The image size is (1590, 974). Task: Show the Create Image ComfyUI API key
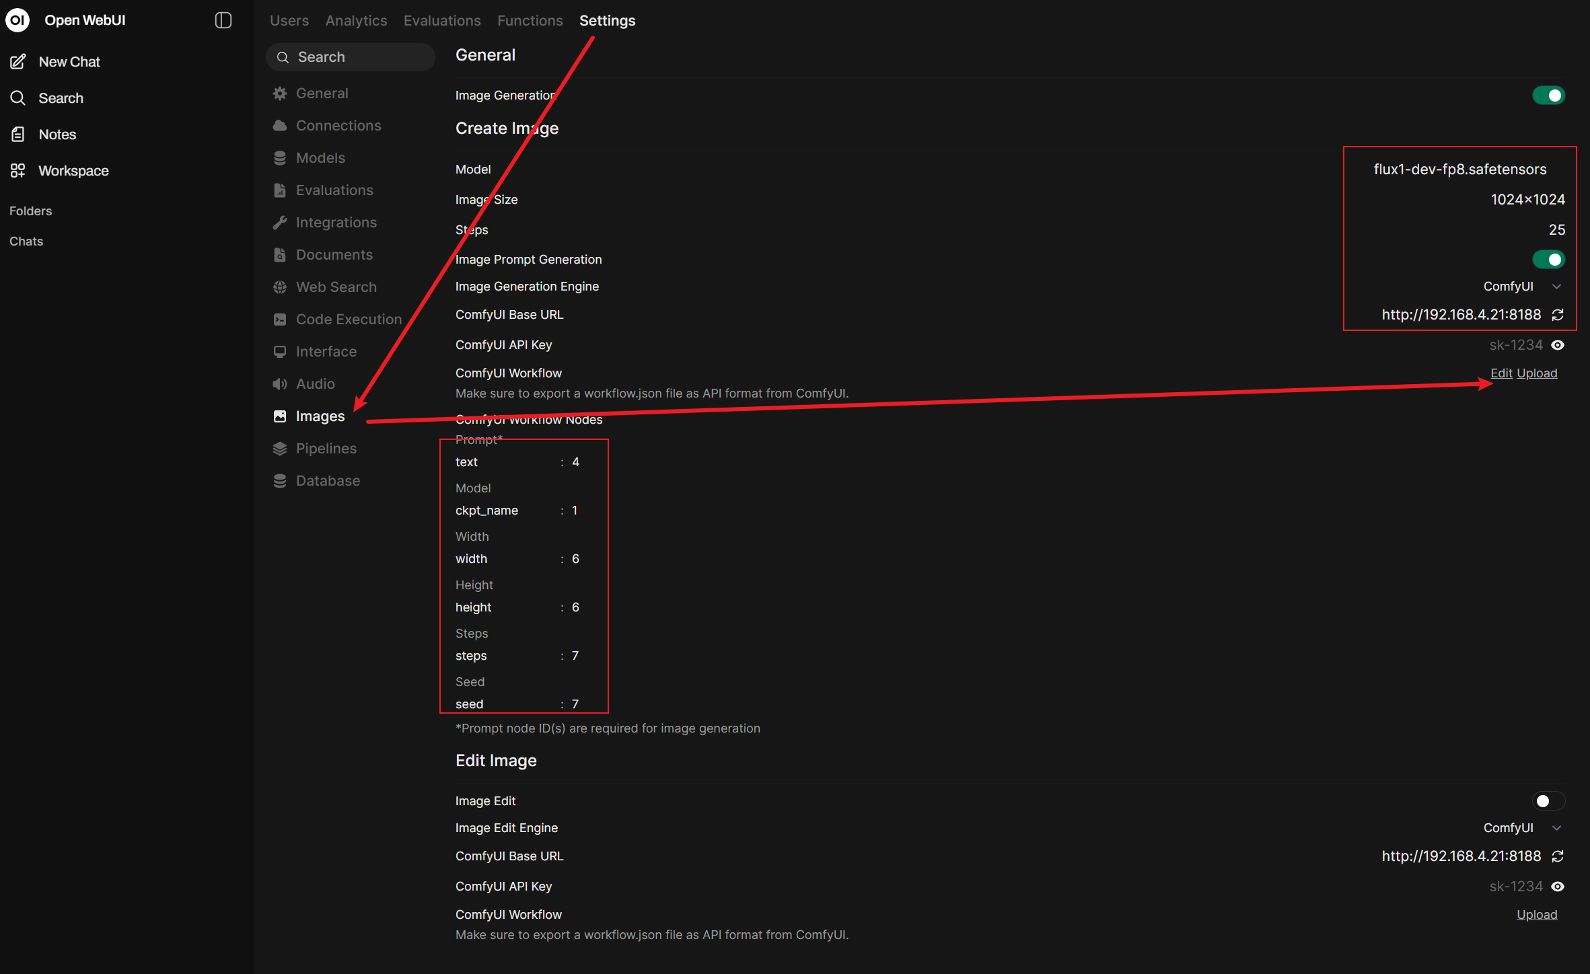click(1558, 345)
